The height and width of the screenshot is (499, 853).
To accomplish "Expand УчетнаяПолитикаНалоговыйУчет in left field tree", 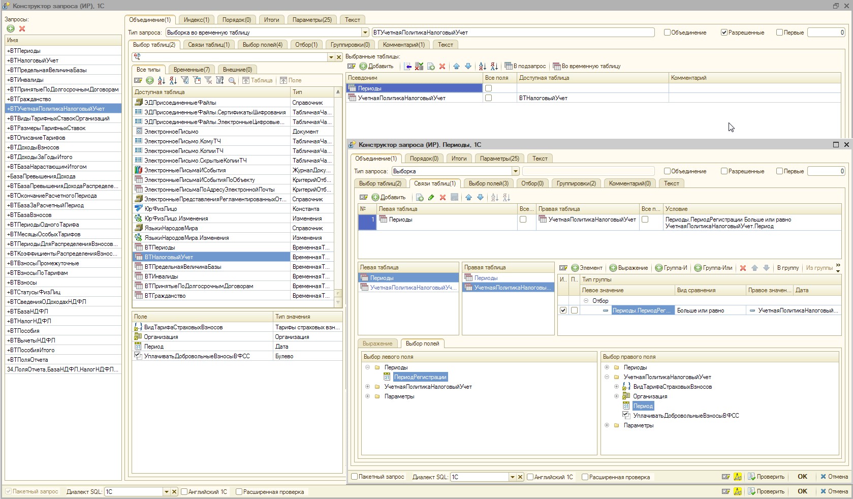I will (x=367, y=387).
